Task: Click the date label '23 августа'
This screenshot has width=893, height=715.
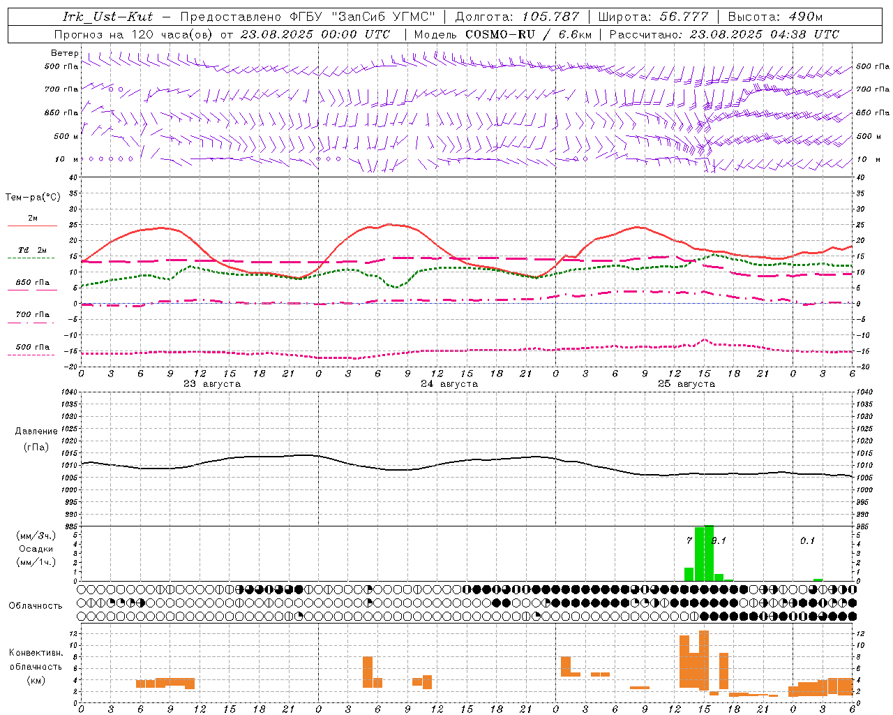Action: [x=212, y=384]
